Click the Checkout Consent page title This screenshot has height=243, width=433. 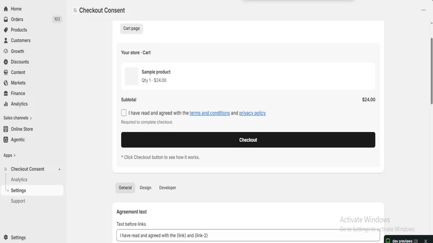coord(102,10)
